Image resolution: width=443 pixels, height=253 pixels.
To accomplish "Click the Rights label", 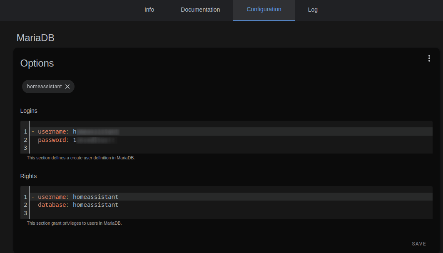I will pos(29,176).
